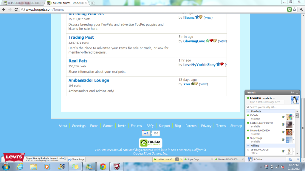Open Fooislen availability status dropdown
Viewport: 305px width, 171px height.
pyautogui.click(x=274, y=98)
